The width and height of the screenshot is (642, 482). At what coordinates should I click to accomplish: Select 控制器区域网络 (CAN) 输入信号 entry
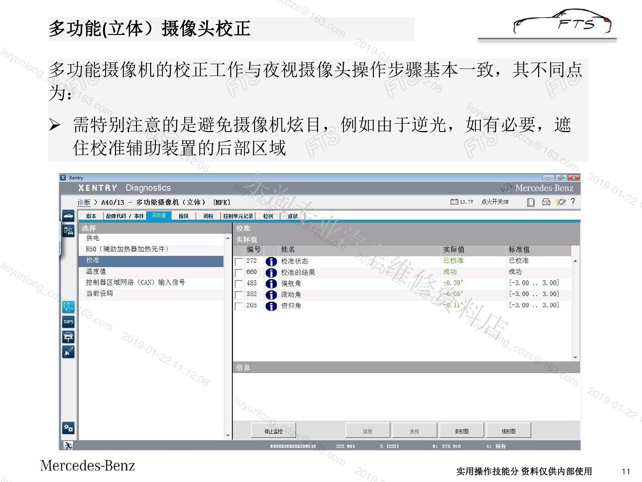151,282
